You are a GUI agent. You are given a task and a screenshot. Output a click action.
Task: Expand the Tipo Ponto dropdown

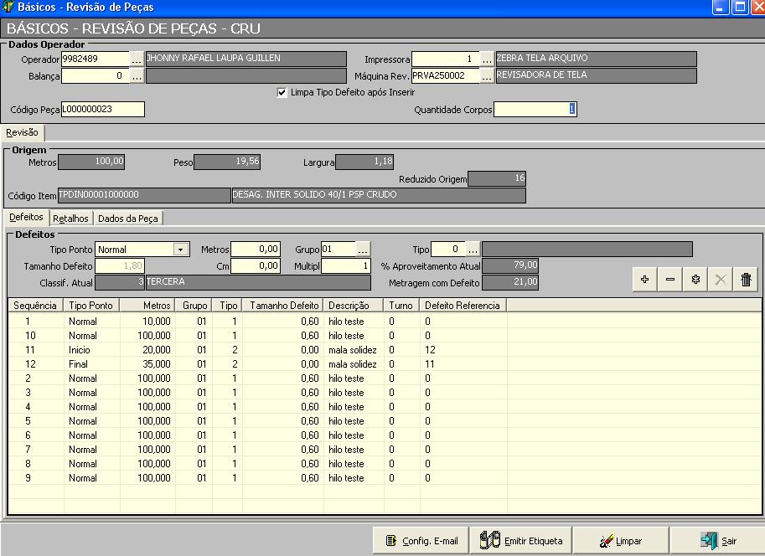pyautogui.click(x=180, y=250)
